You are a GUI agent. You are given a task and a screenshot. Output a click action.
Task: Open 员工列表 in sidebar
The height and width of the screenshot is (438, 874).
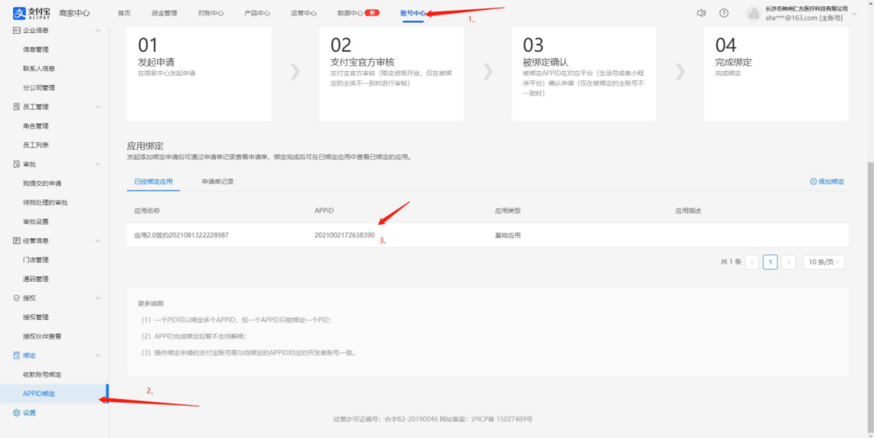(36, 145)
